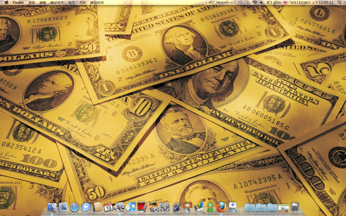Open the 檔案 (File) menu

point(32,2)
